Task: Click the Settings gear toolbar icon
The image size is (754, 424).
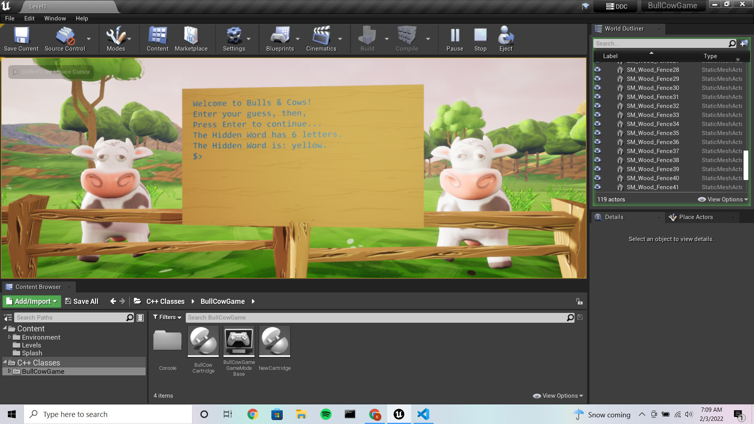Action: (234, 39)
